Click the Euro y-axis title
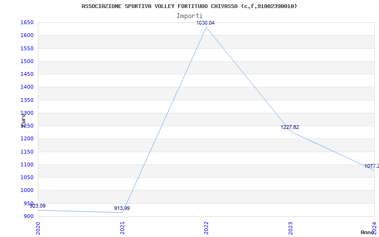 pyautogui.click(x=23, y=120)
